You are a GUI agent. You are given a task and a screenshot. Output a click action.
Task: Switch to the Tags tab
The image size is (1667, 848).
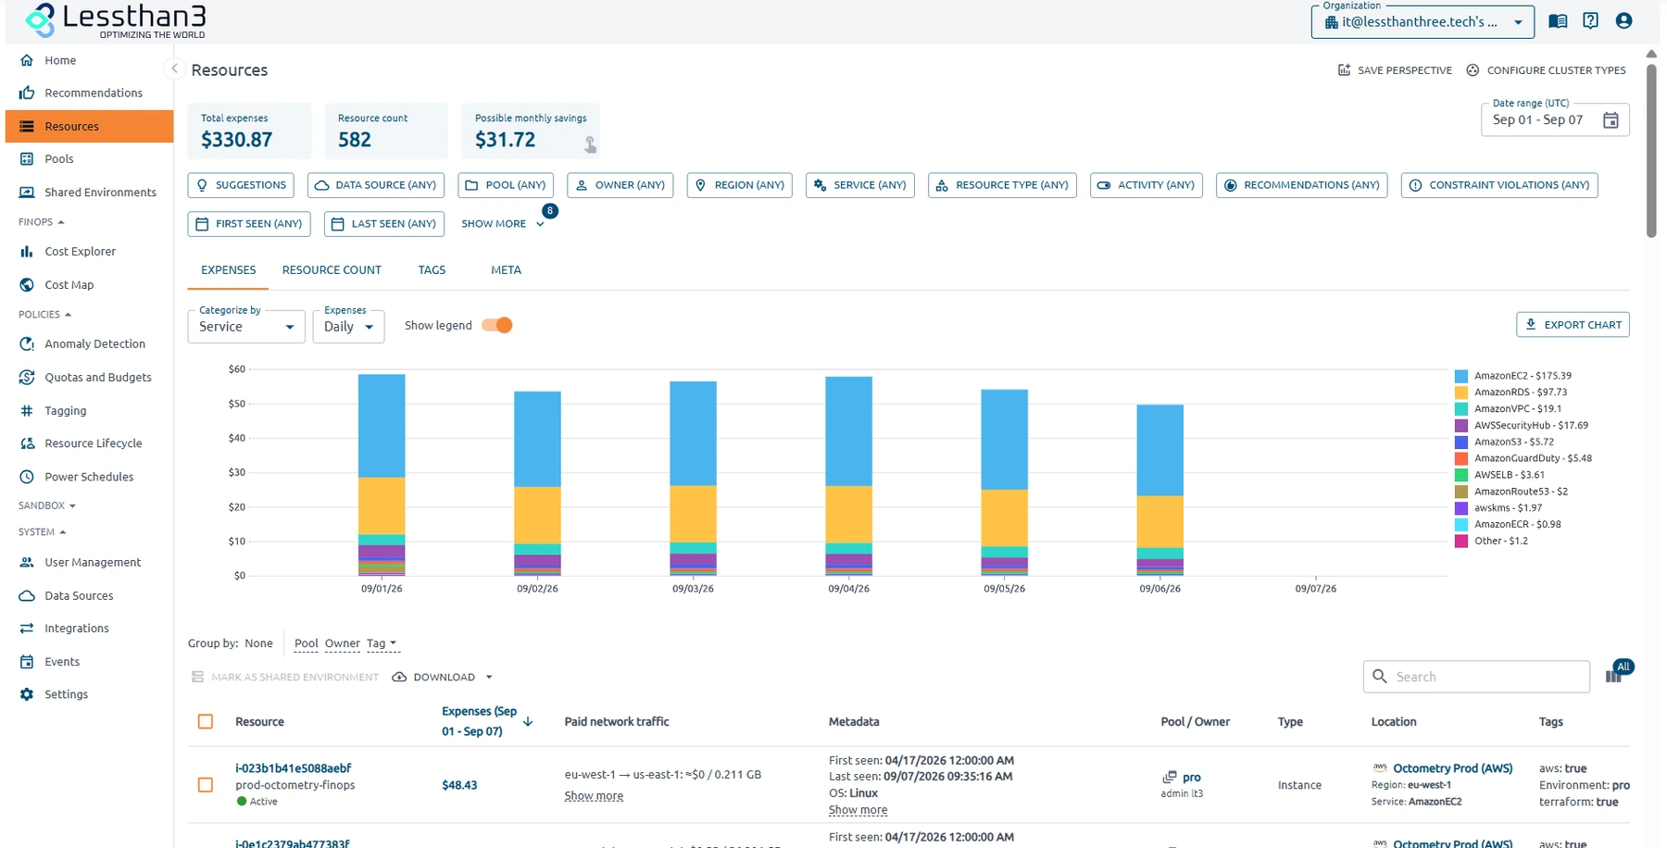[x=432, y=270]
